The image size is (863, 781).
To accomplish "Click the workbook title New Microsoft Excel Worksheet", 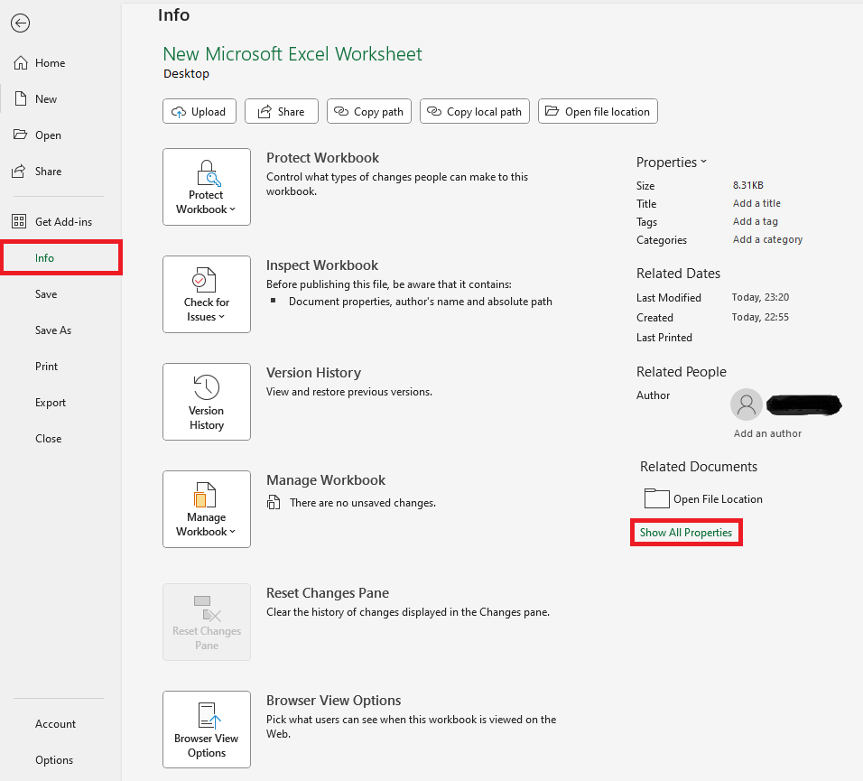I will 292,54.
